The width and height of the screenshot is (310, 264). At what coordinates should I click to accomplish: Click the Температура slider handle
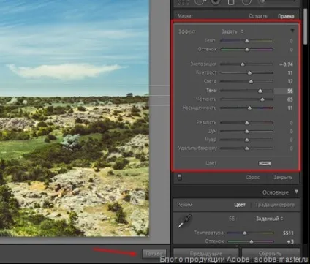(245, 233)
